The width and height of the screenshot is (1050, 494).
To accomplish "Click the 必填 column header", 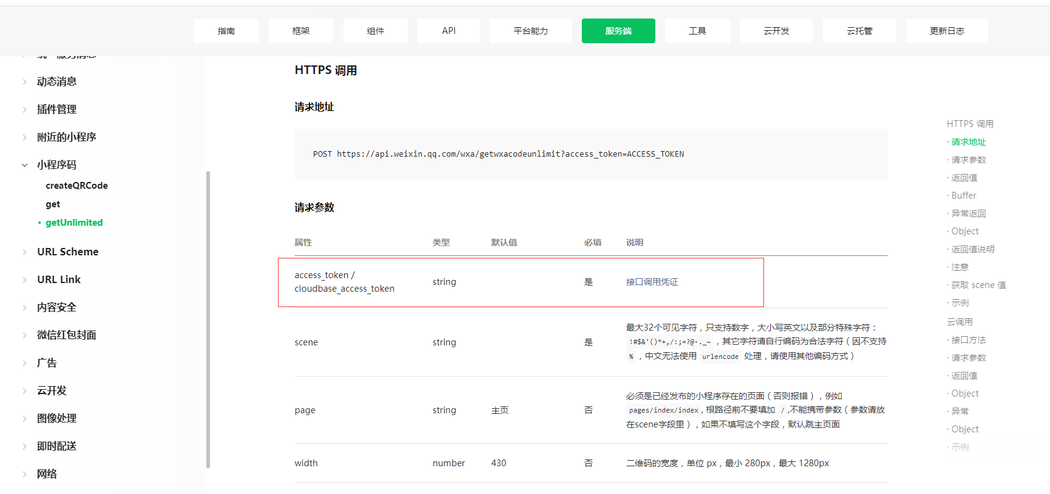I will 593,242.
